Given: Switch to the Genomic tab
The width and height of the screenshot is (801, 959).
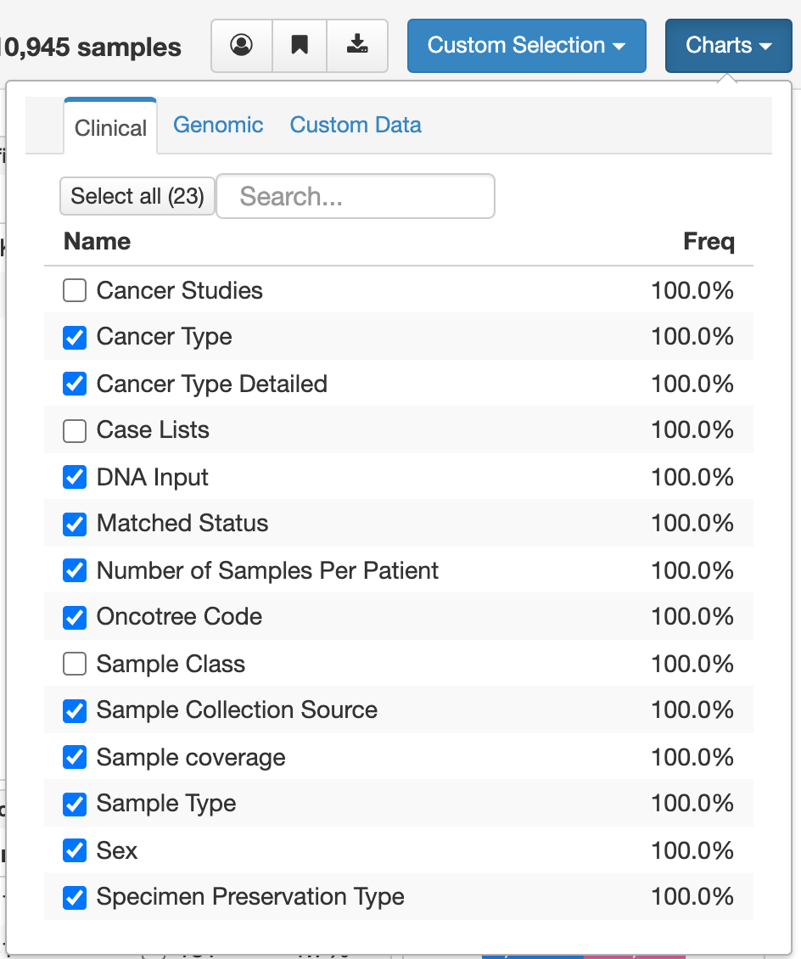Looking at the screenshot, I should (x=218, y=125).
